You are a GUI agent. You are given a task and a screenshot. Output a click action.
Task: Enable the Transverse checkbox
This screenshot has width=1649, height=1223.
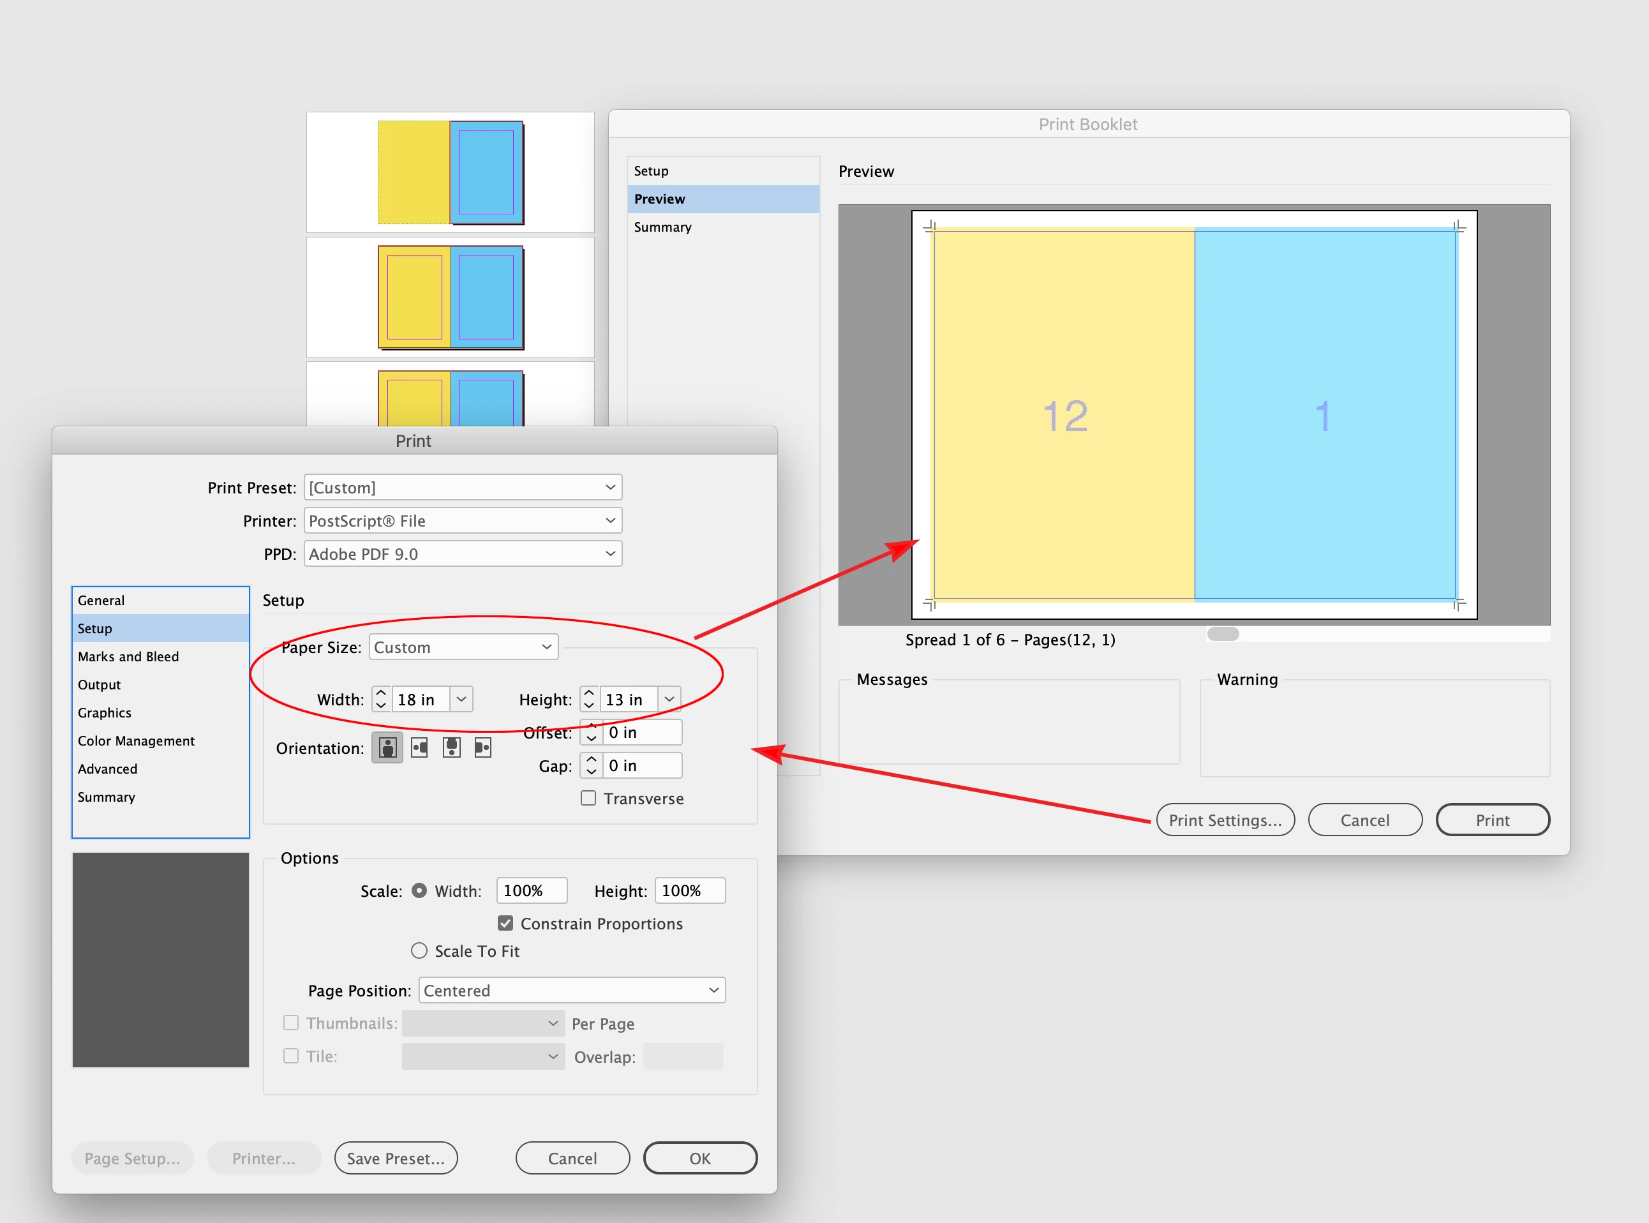588,798
